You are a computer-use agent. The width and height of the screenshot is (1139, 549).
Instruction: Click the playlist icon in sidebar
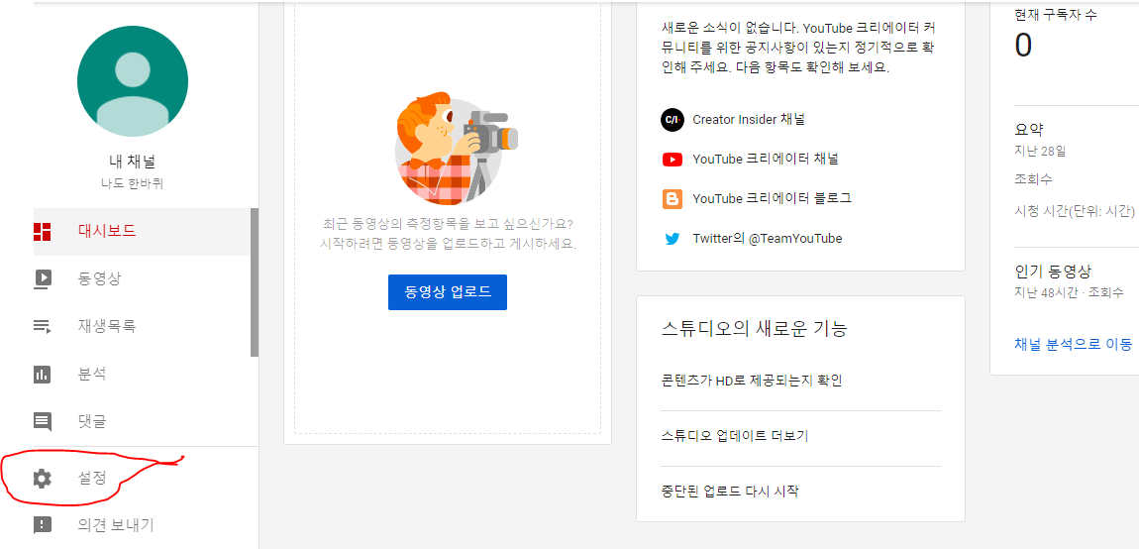click(x=43, y=326)
